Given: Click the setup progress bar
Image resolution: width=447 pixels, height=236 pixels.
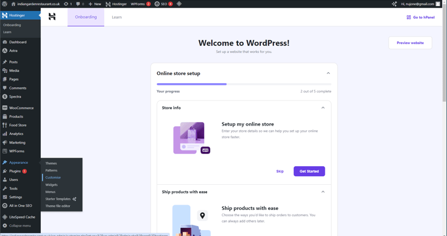Looking at the screenshot, I should 244,84.
